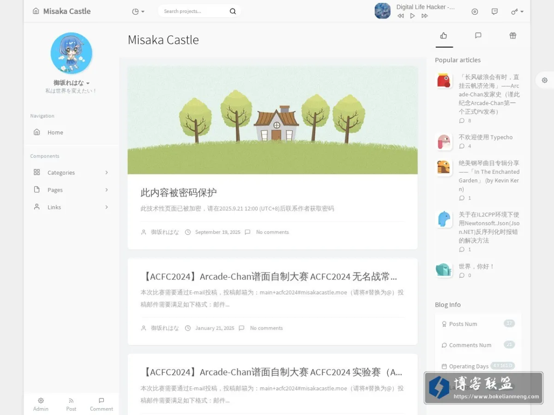The width and height of the screenshot is (554, 415).
Task: Go to Home in navigation
Action: [x=71, y=132]
